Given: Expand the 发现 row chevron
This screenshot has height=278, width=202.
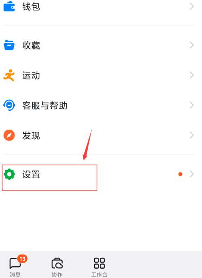Looking at the screenshot, I should [192, 135].
